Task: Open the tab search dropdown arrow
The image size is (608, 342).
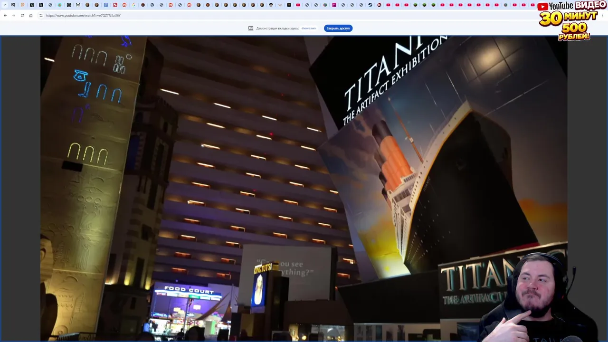Action: pos(5,5)
